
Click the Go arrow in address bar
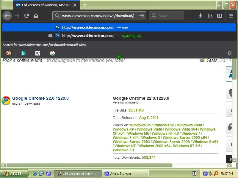point(142,16)
